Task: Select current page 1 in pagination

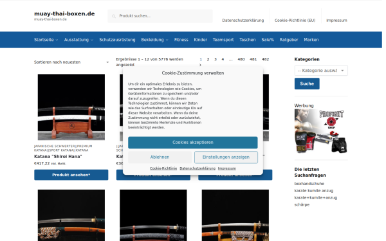Action: click(201, 59)
